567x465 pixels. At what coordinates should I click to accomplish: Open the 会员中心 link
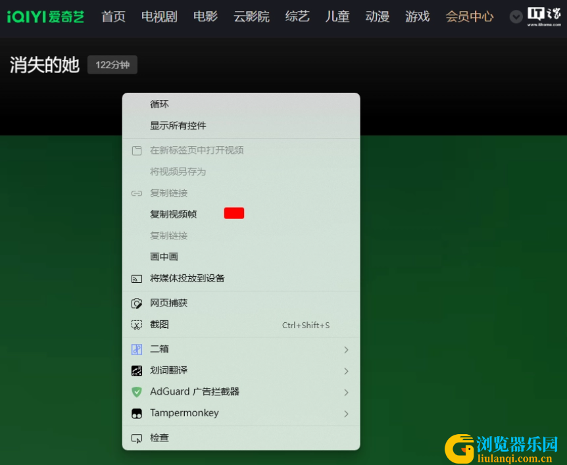pos(470,16)
